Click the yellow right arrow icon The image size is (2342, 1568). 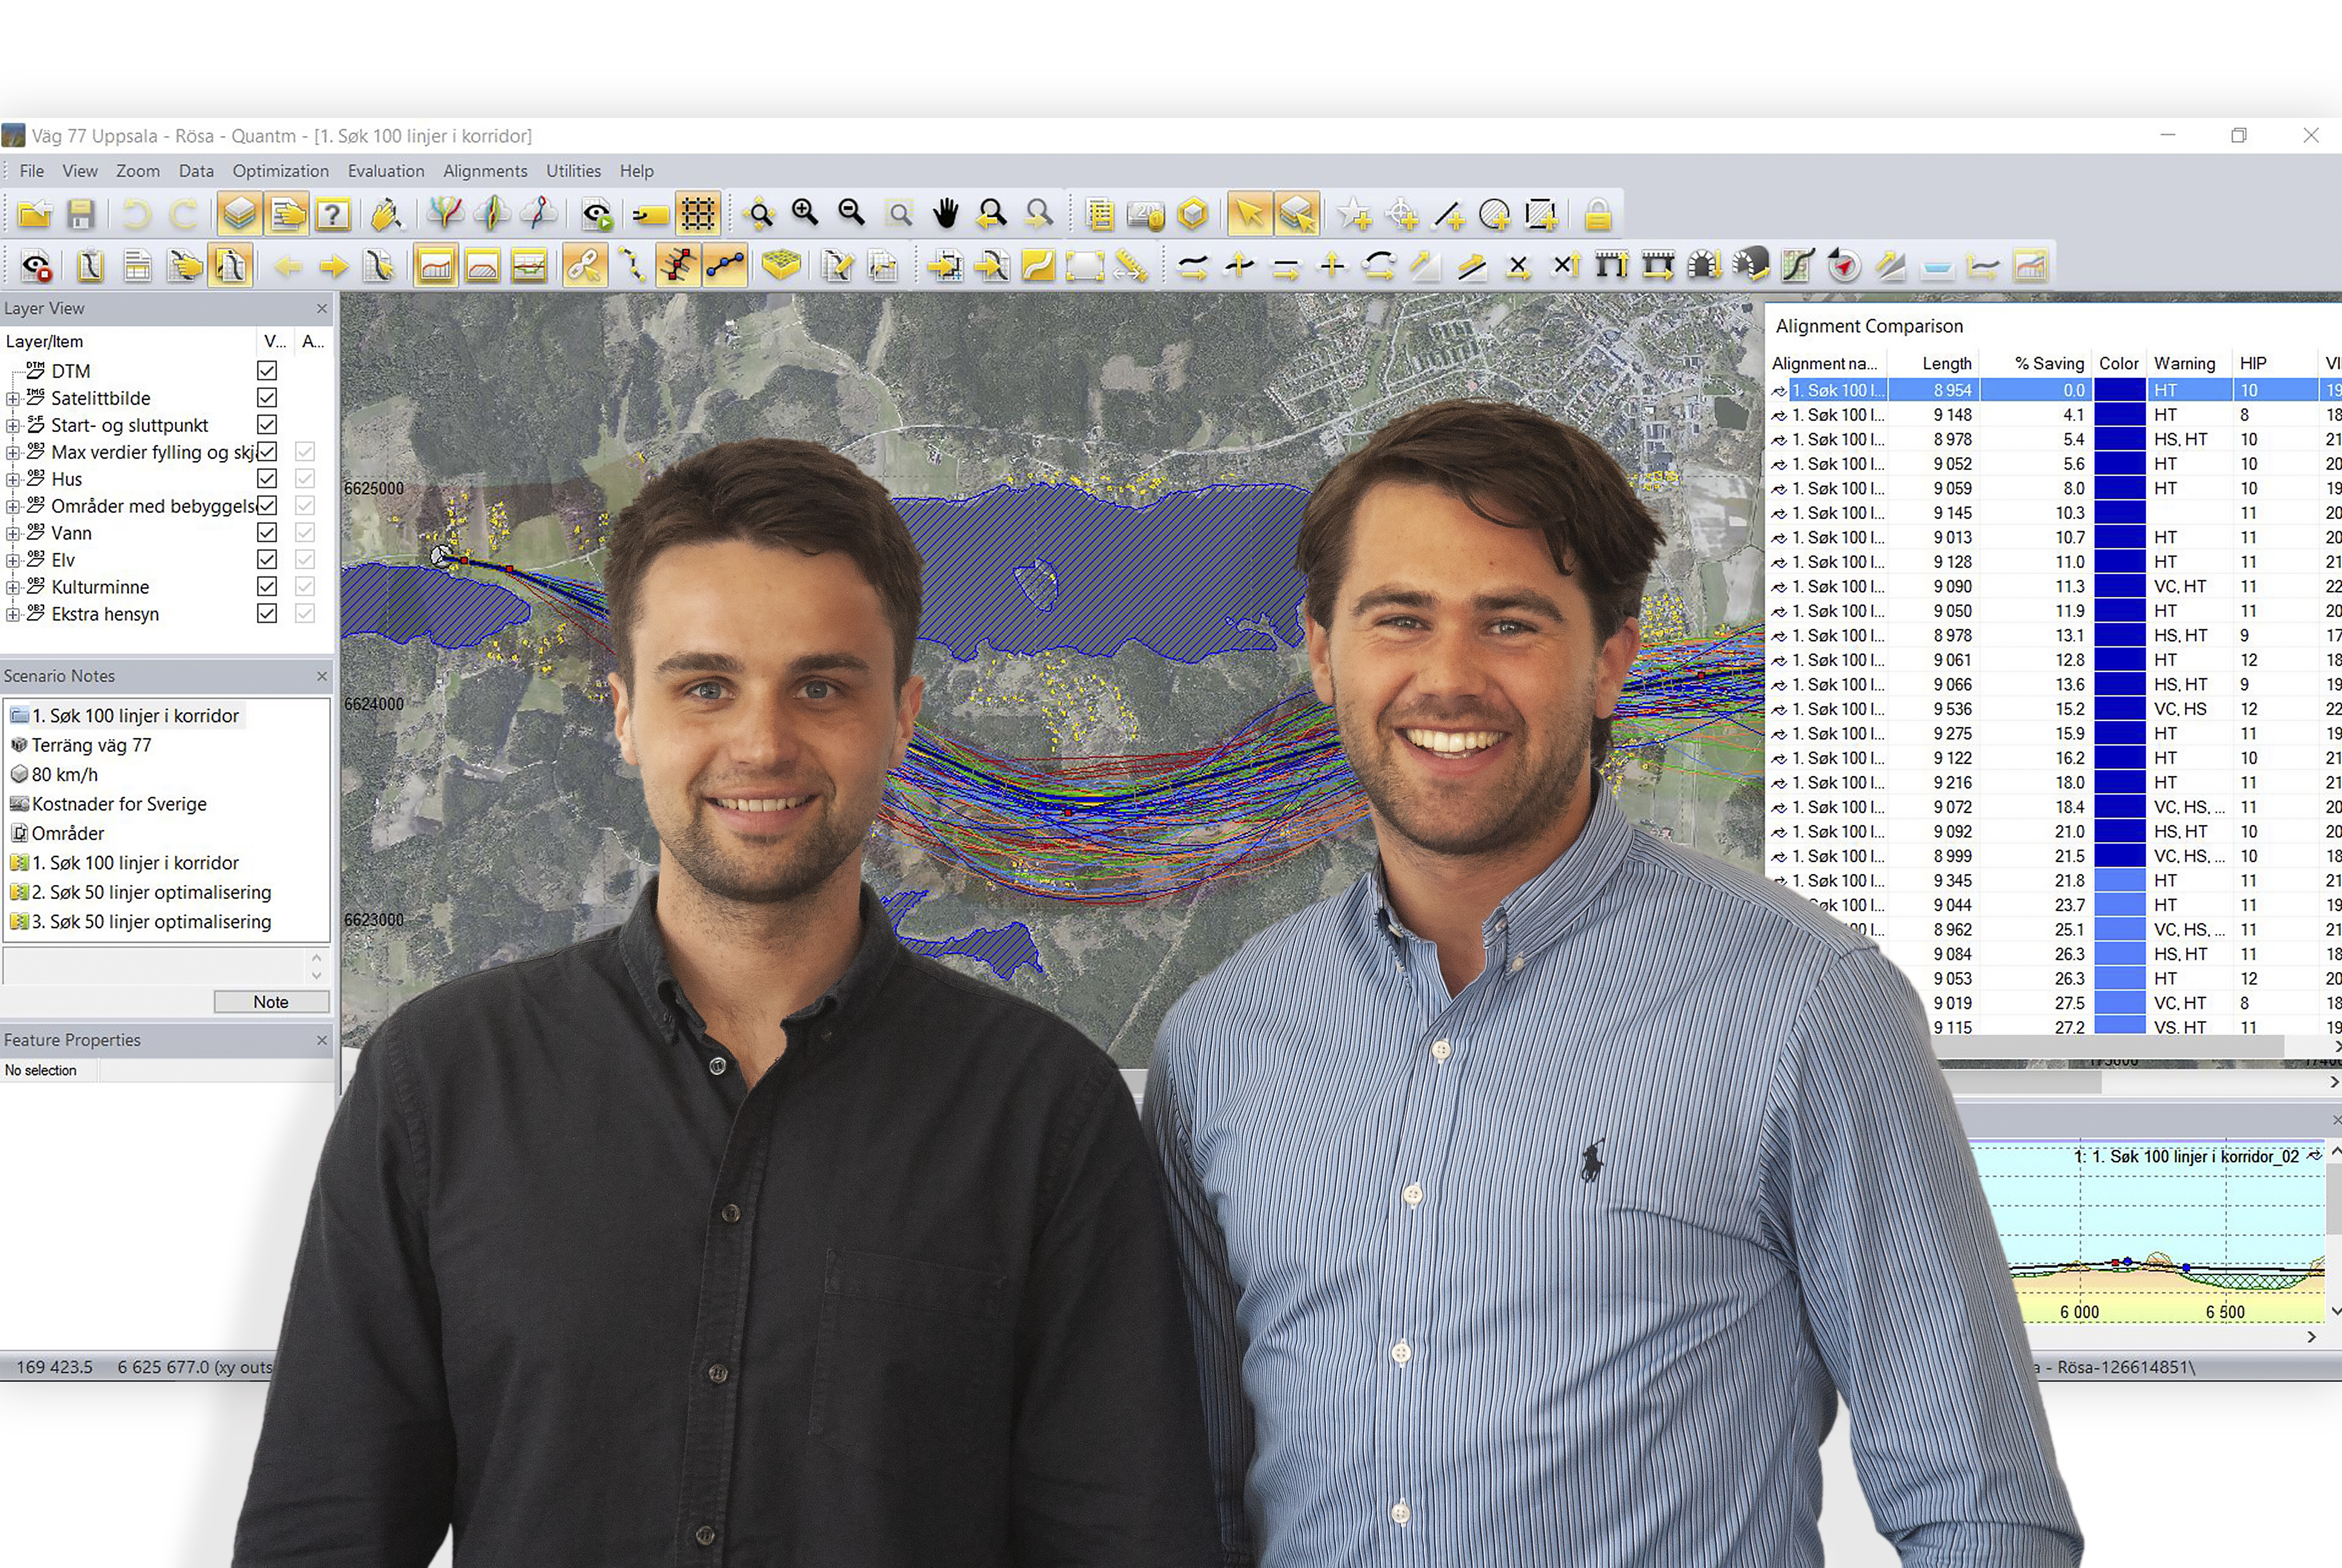pyautogui.click(x=334, y=266)
